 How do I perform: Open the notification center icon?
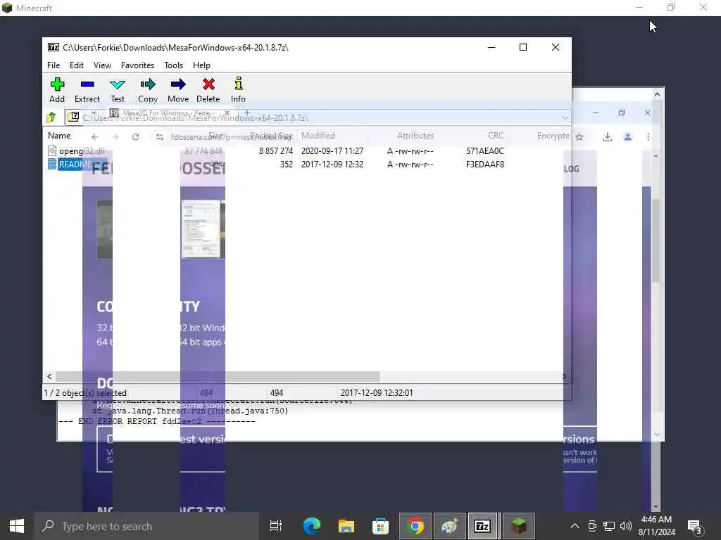click(694, 526)
